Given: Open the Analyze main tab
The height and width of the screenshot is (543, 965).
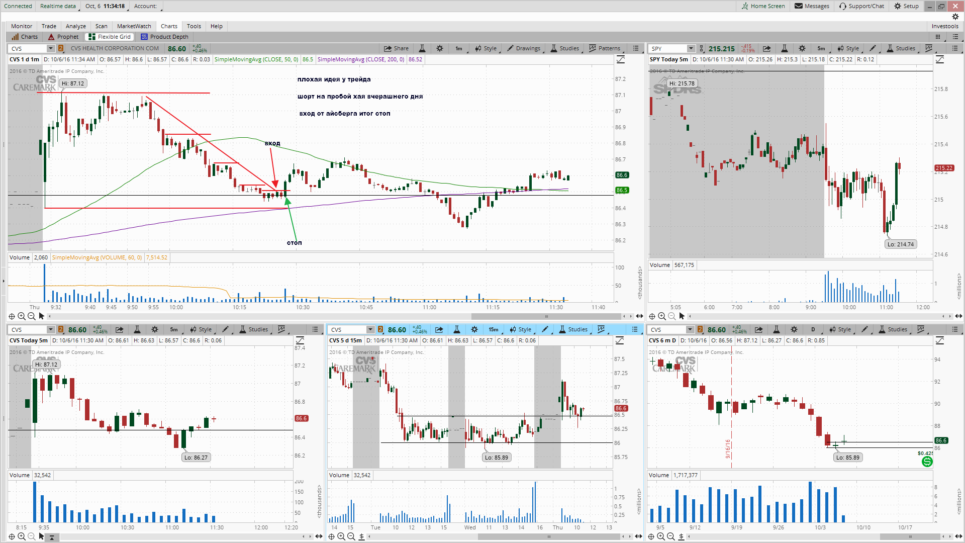Looking at the screenshot, I should pos(76,26).
